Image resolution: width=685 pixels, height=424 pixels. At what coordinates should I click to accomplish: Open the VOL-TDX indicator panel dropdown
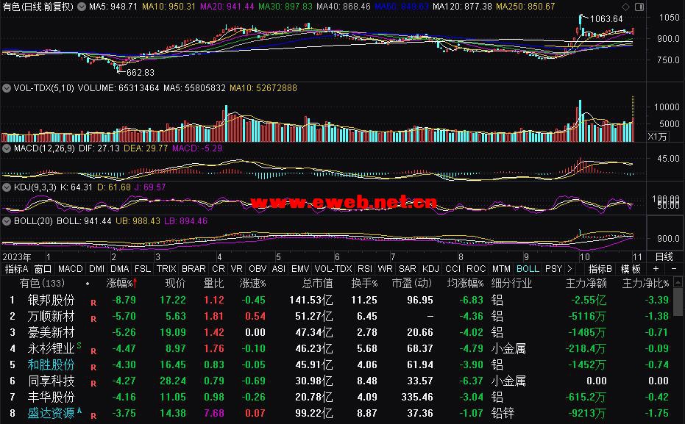7,88
